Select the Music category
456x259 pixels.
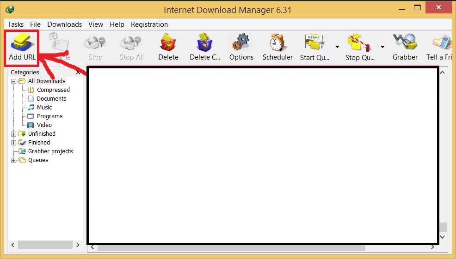point(44,108)
